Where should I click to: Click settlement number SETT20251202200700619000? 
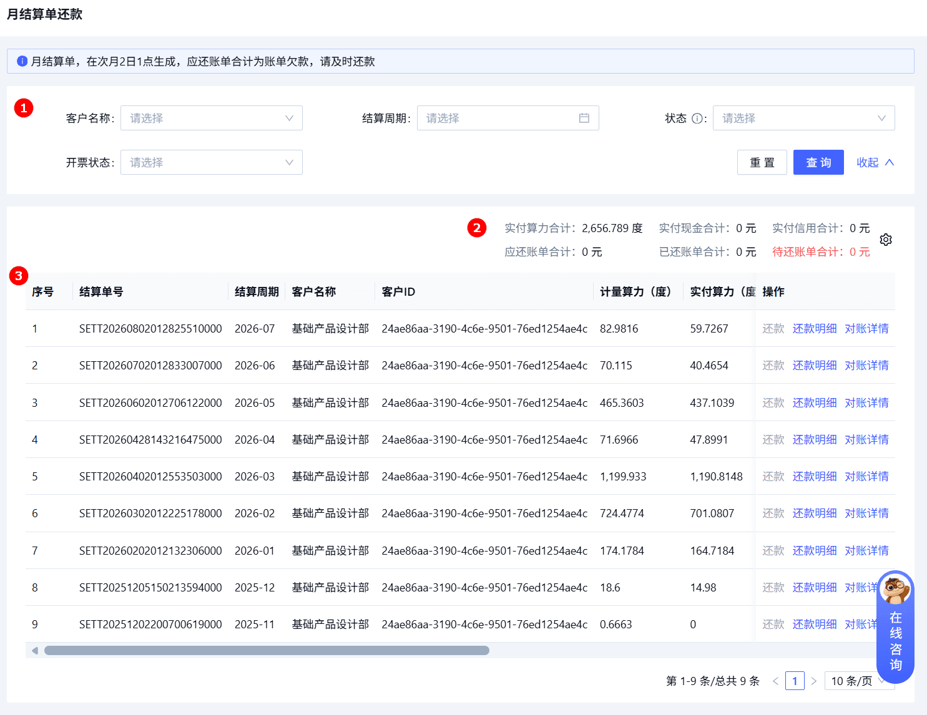[150, 625]
